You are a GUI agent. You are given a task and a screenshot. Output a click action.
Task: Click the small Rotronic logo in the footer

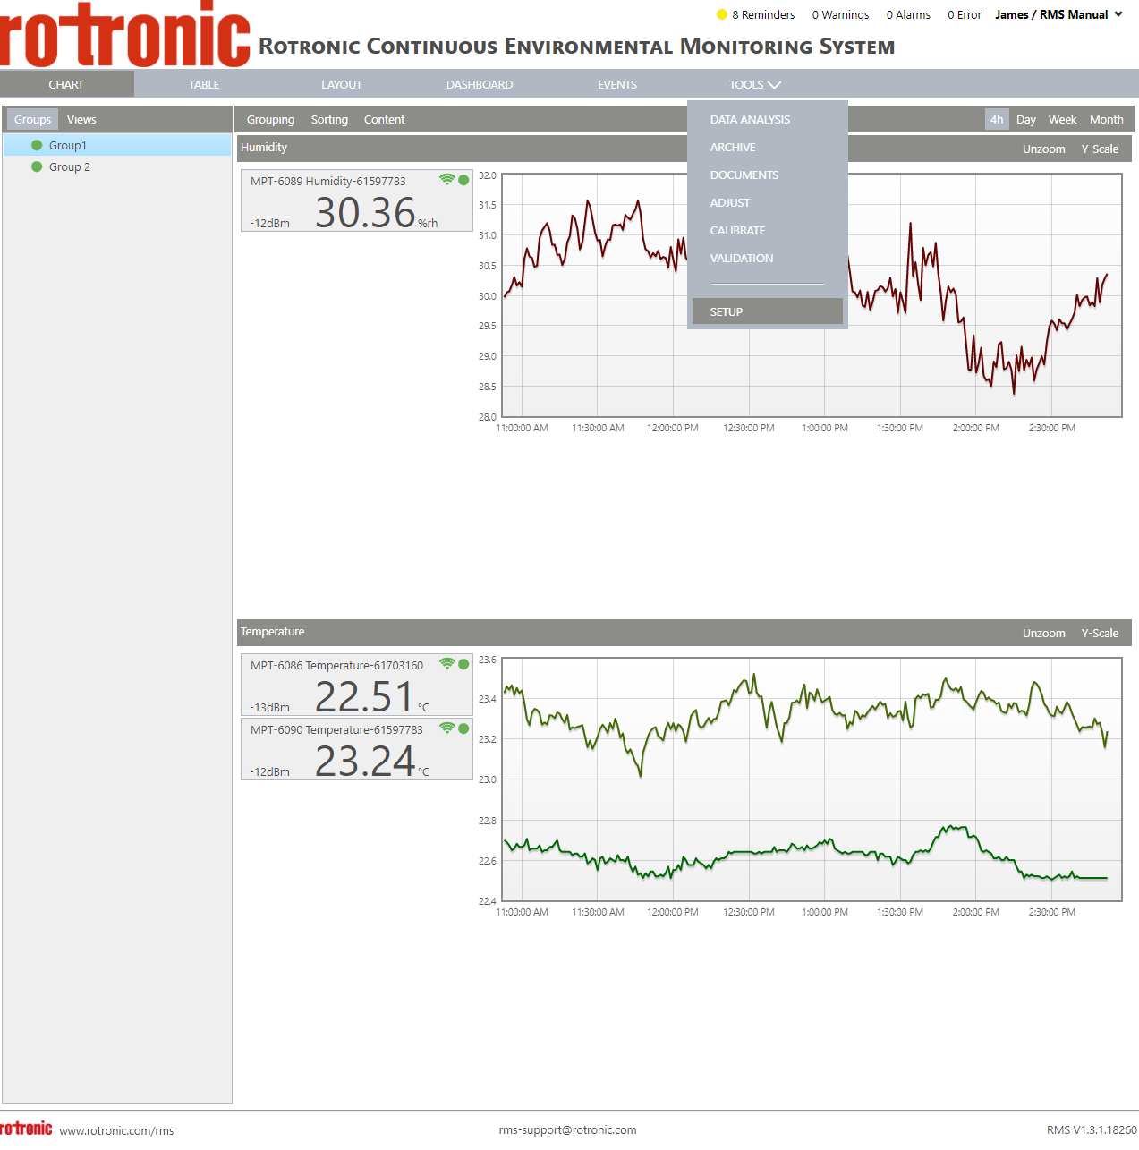pos(26,1129)
